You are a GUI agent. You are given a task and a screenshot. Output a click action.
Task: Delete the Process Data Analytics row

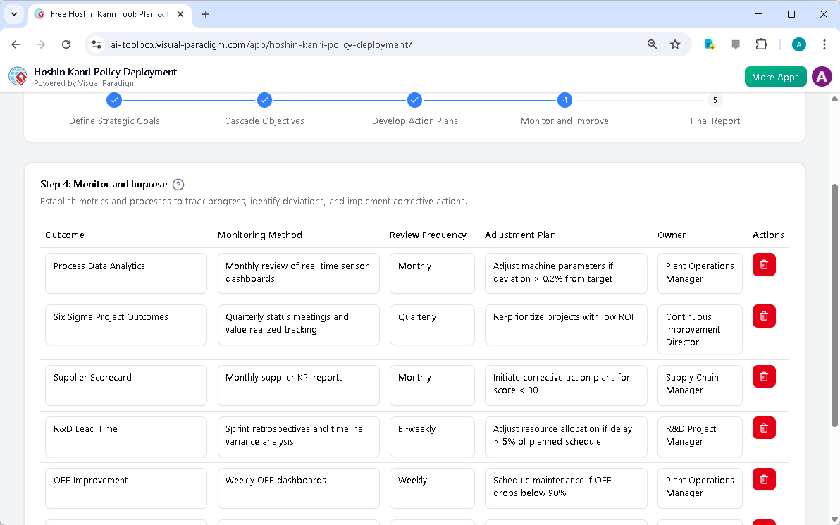pos(764,264)
